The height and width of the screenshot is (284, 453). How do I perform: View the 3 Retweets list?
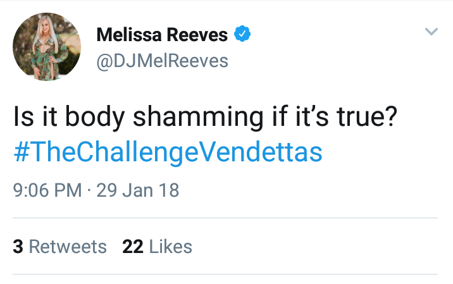tap(60, 247)
